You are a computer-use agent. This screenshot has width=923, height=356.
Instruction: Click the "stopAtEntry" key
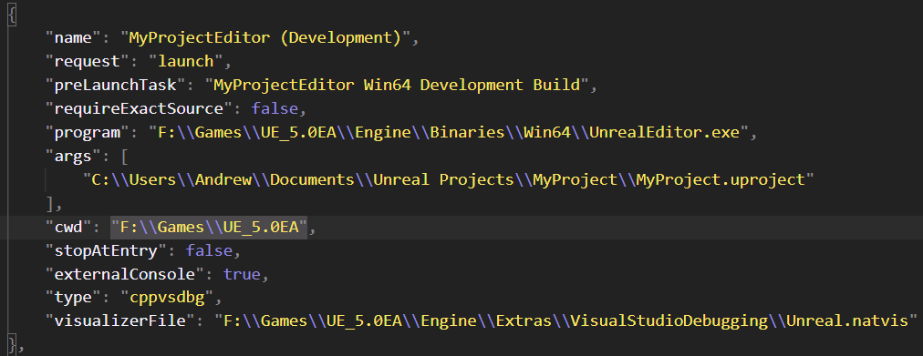coord(107,251)
